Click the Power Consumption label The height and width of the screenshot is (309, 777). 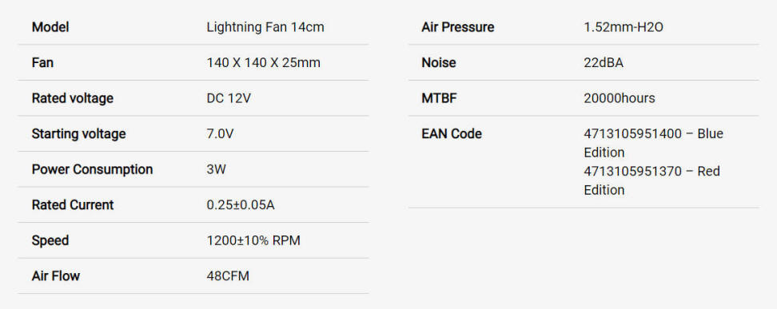(92, 169)
